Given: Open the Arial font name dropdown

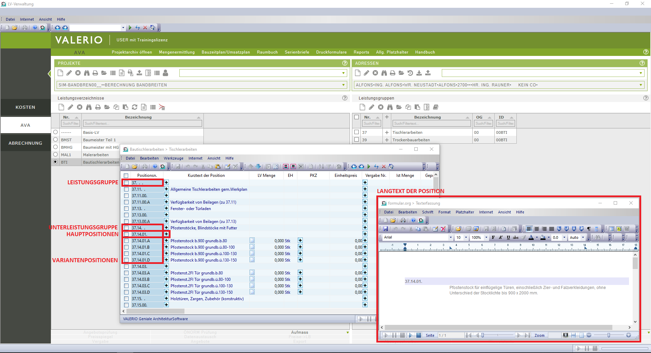Looking at the screenshot, I should click(451, 237).
